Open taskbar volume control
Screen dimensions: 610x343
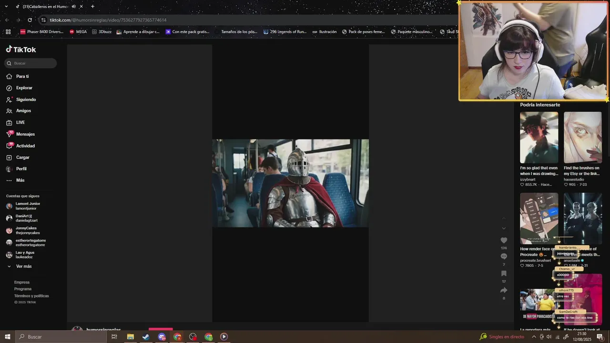549,337
